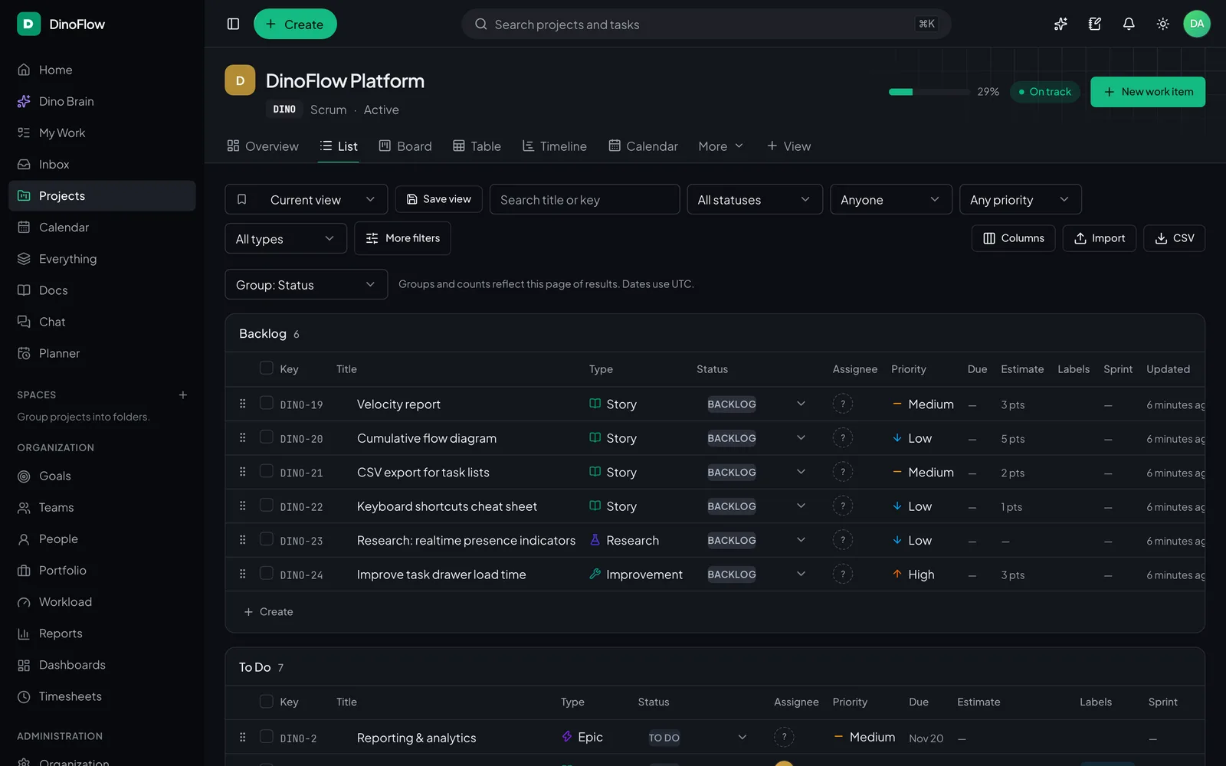Open the AI sparkle icon in top bar

pyautogui.click(x=1060, y=24)
